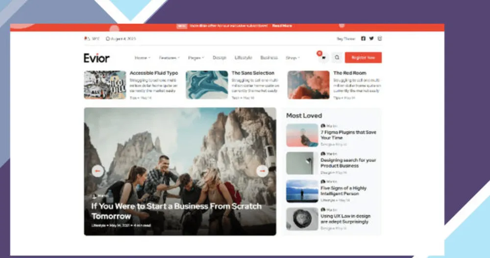Click Read More in the top banner
Image resolution: width=490 pixels, height=258 pixels.
point(282,26)
